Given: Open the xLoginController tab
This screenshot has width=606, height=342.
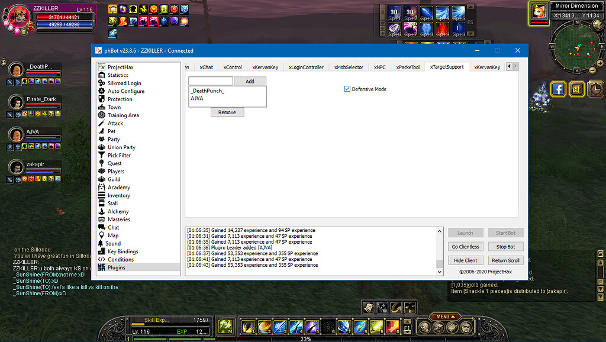Looking at the screenshot, I should point(306,67).
